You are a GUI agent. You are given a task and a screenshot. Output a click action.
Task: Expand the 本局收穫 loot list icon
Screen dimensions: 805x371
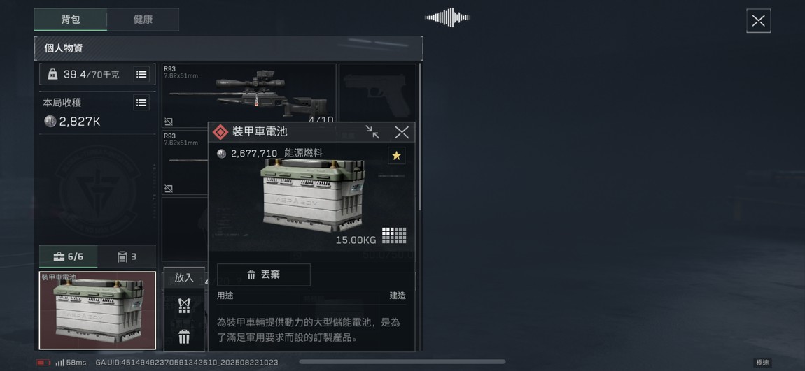point(141,103)
